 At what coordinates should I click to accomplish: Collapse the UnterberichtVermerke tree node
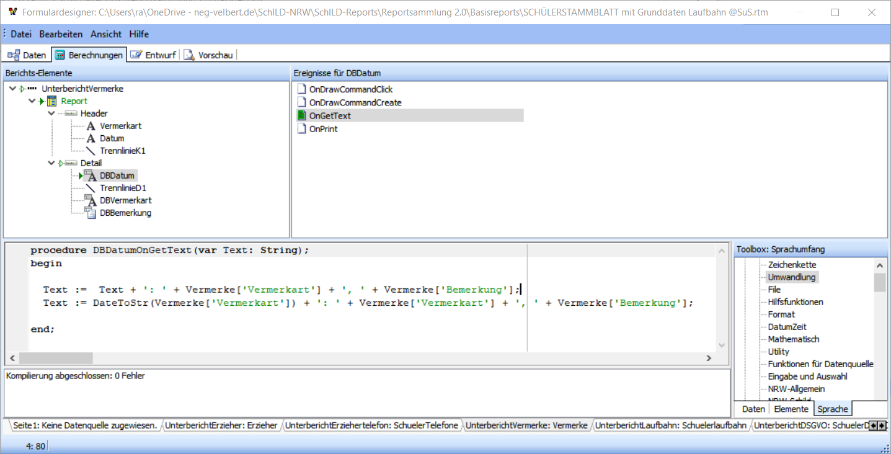point(13,89)
